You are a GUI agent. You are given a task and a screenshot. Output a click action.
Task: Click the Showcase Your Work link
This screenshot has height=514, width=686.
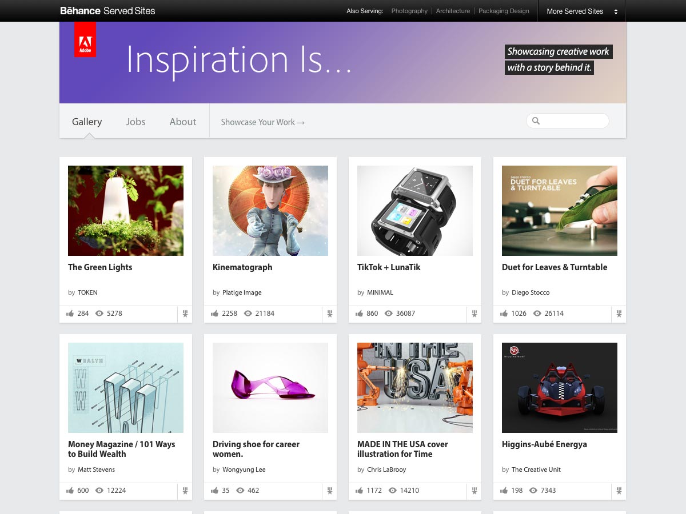[263, 122]
